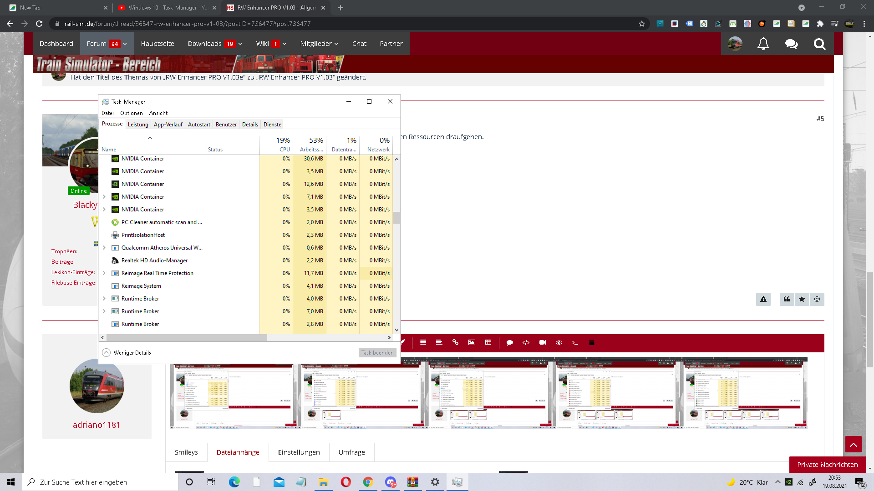This screenshot has height=491, width=874.
Task: Click the report post warning icon
Action: 763,299
